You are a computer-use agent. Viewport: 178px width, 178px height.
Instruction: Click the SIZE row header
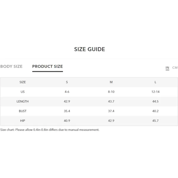pyautogui.click(x=23, y=82)
